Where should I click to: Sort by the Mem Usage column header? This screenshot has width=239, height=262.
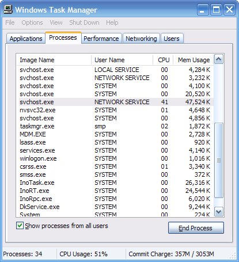tap(194, 60)
